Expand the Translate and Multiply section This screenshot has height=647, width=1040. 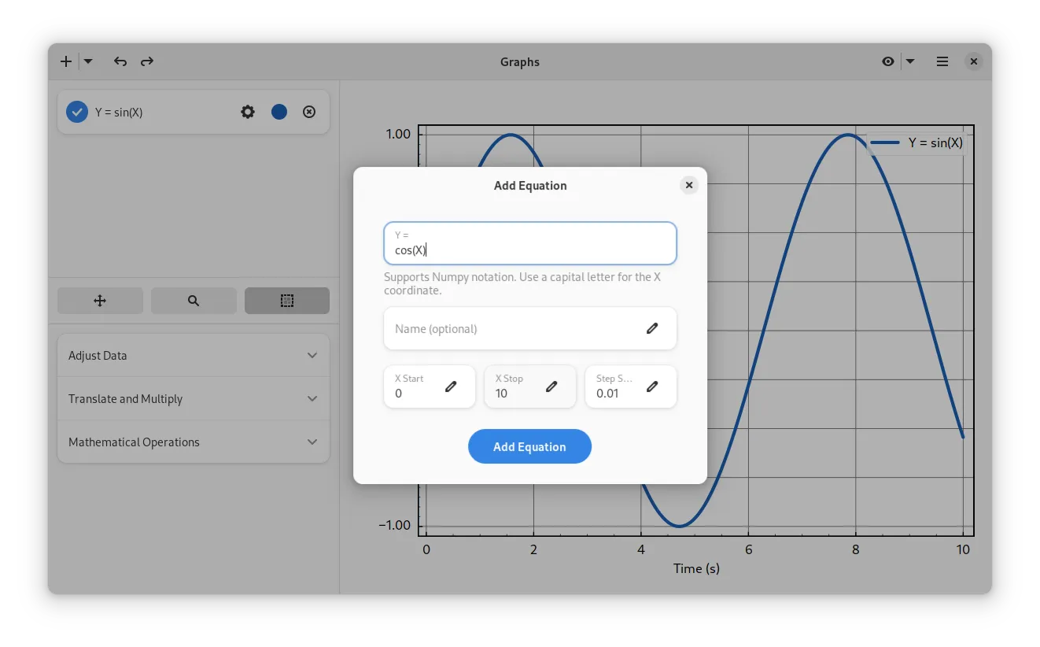(x=194, y=399)
